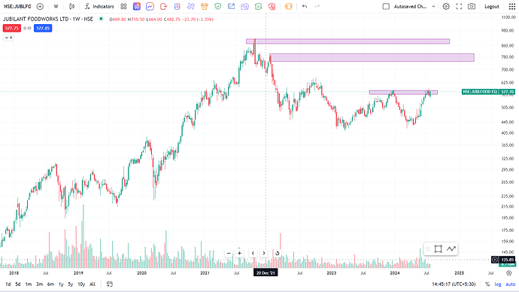This screenshot has width=519, height=292.
Task: Open the W weekly interval selector
Action: pyautogui.click(x=56, y=6)
